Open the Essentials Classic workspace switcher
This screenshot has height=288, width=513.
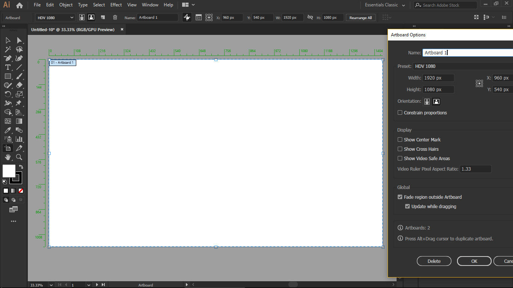click(x=385, y=5)
